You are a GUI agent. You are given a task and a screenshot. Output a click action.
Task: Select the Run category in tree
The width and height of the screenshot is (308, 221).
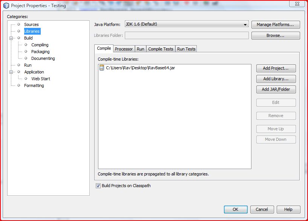pyautogui.click(x=28, y=65)
